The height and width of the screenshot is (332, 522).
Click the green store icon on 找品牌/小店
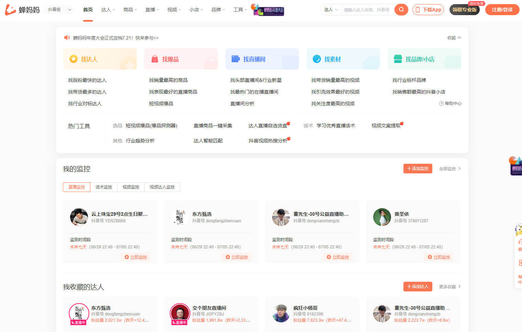pyautogui.click(x=398, y=59)
